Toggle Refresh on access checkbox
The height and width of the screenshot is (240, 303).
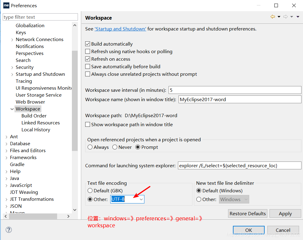tap(88, 59)
